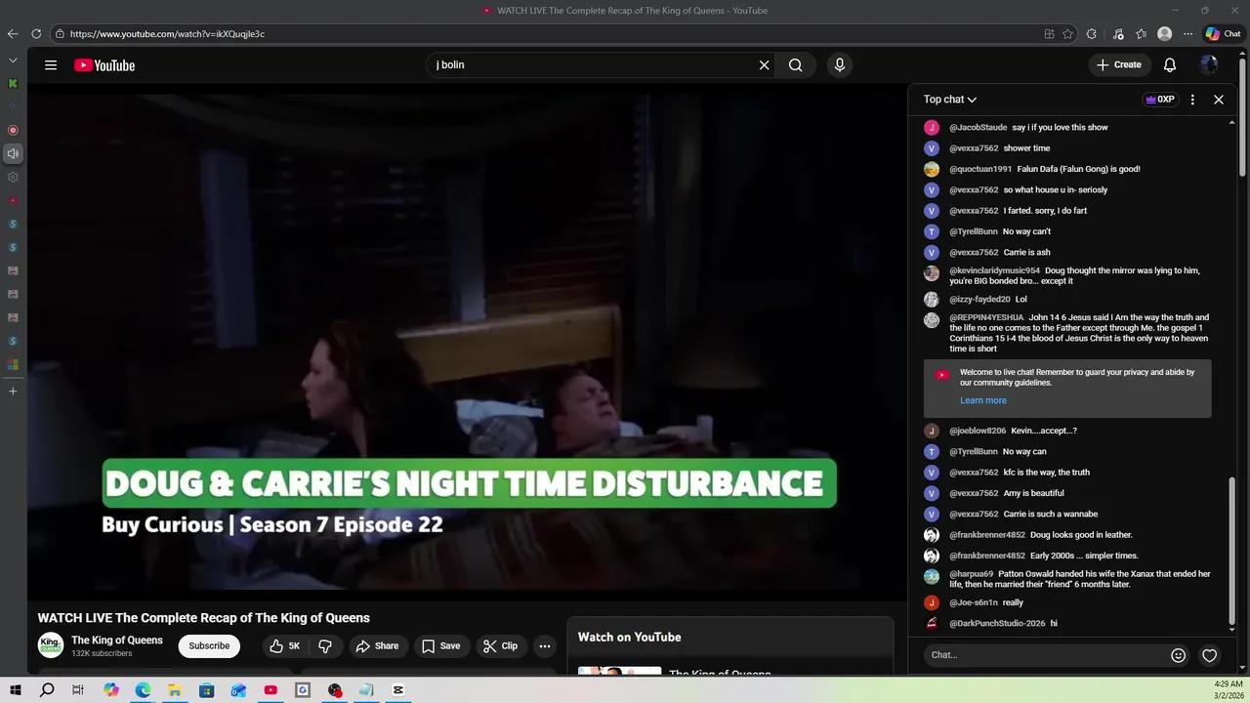
Task: Expand the vertical tabs chevron
Action: [13, 60]
